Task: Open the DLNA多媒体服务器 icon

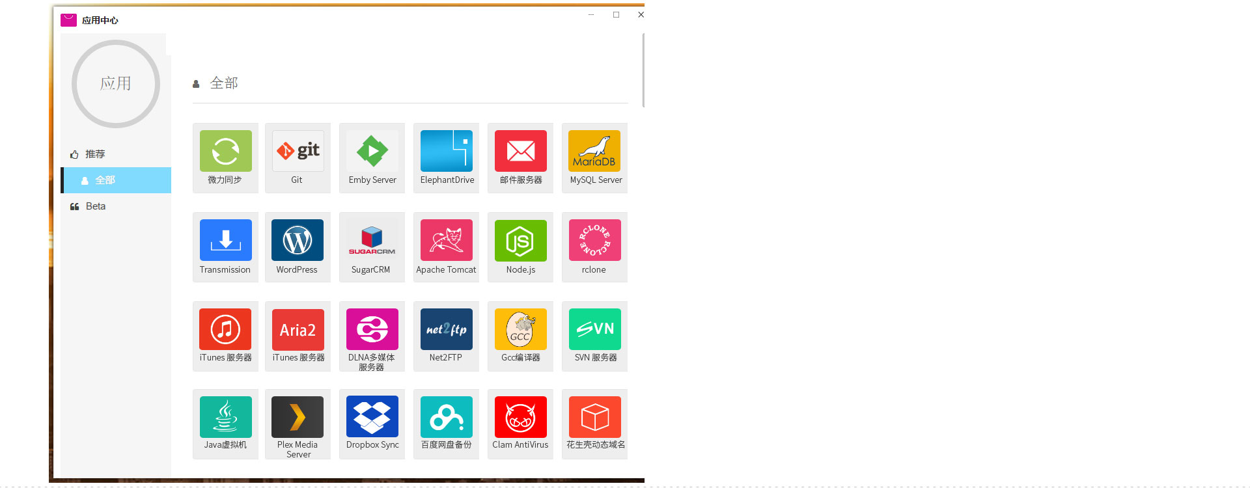Action: (x=372, y=329)
